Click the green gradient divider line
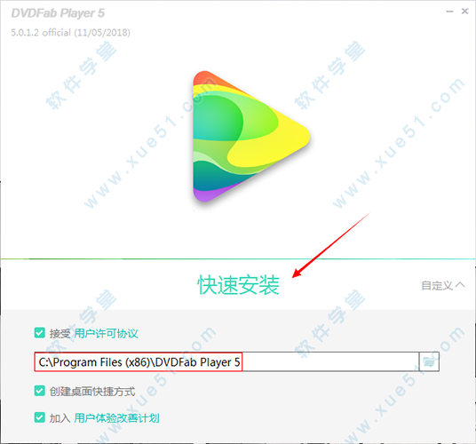 tap(238, 259)
